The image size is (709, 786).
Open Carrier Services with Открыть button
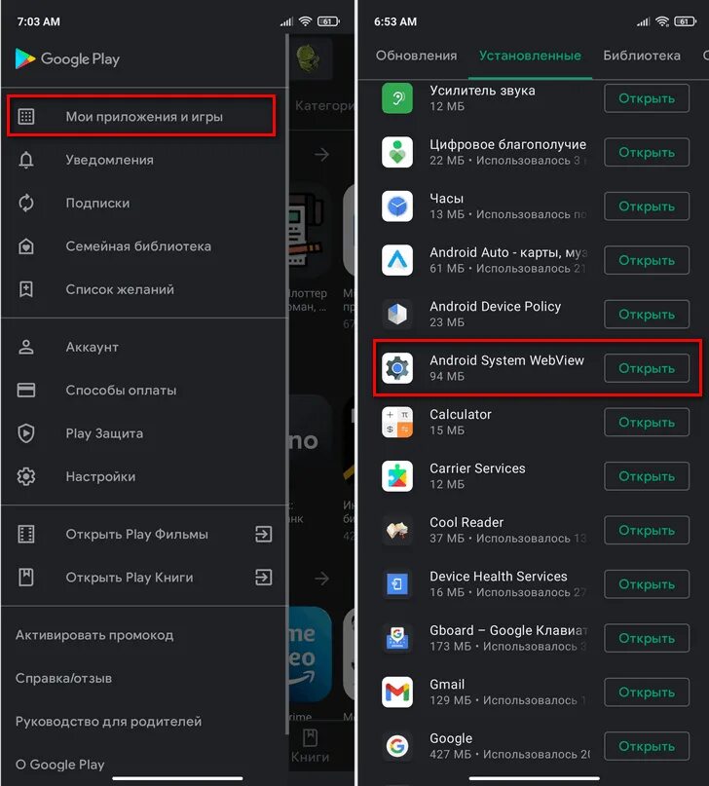point(647,476)
